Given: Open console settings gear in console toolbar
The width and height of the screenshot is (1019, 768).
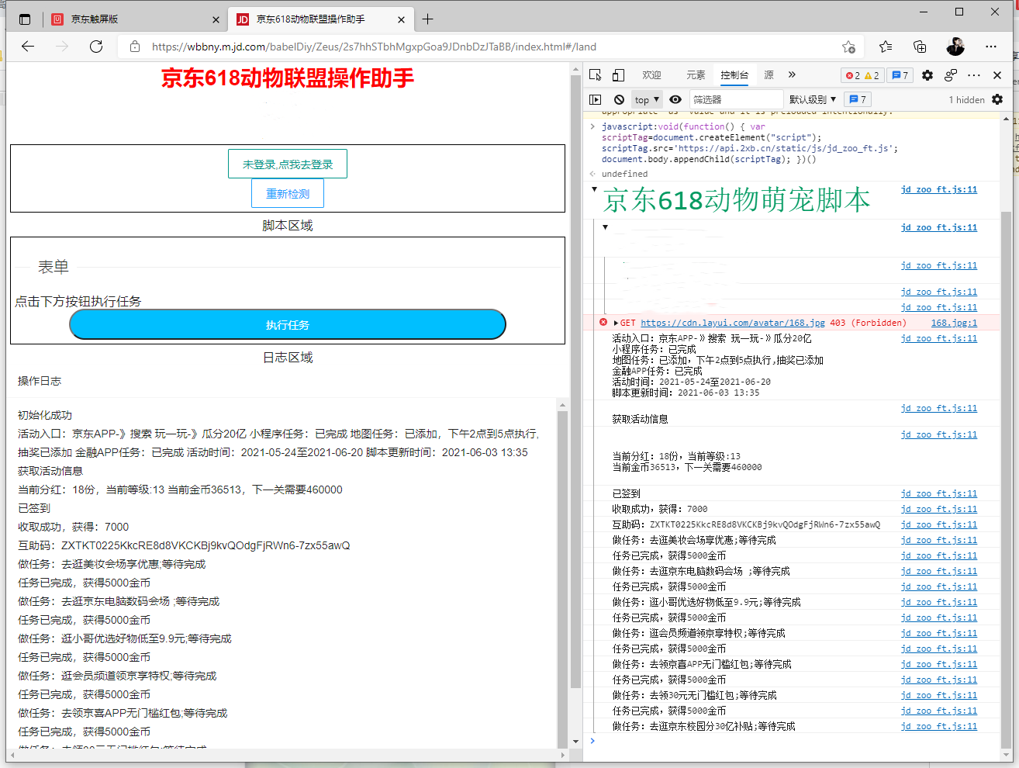Looking at the screenshot, I should 996,99.
